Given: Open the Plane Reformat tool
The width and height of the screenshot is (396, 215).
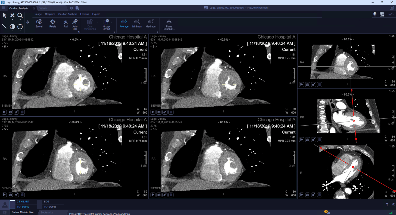Looking at the screenshot, I should (169, 25).
